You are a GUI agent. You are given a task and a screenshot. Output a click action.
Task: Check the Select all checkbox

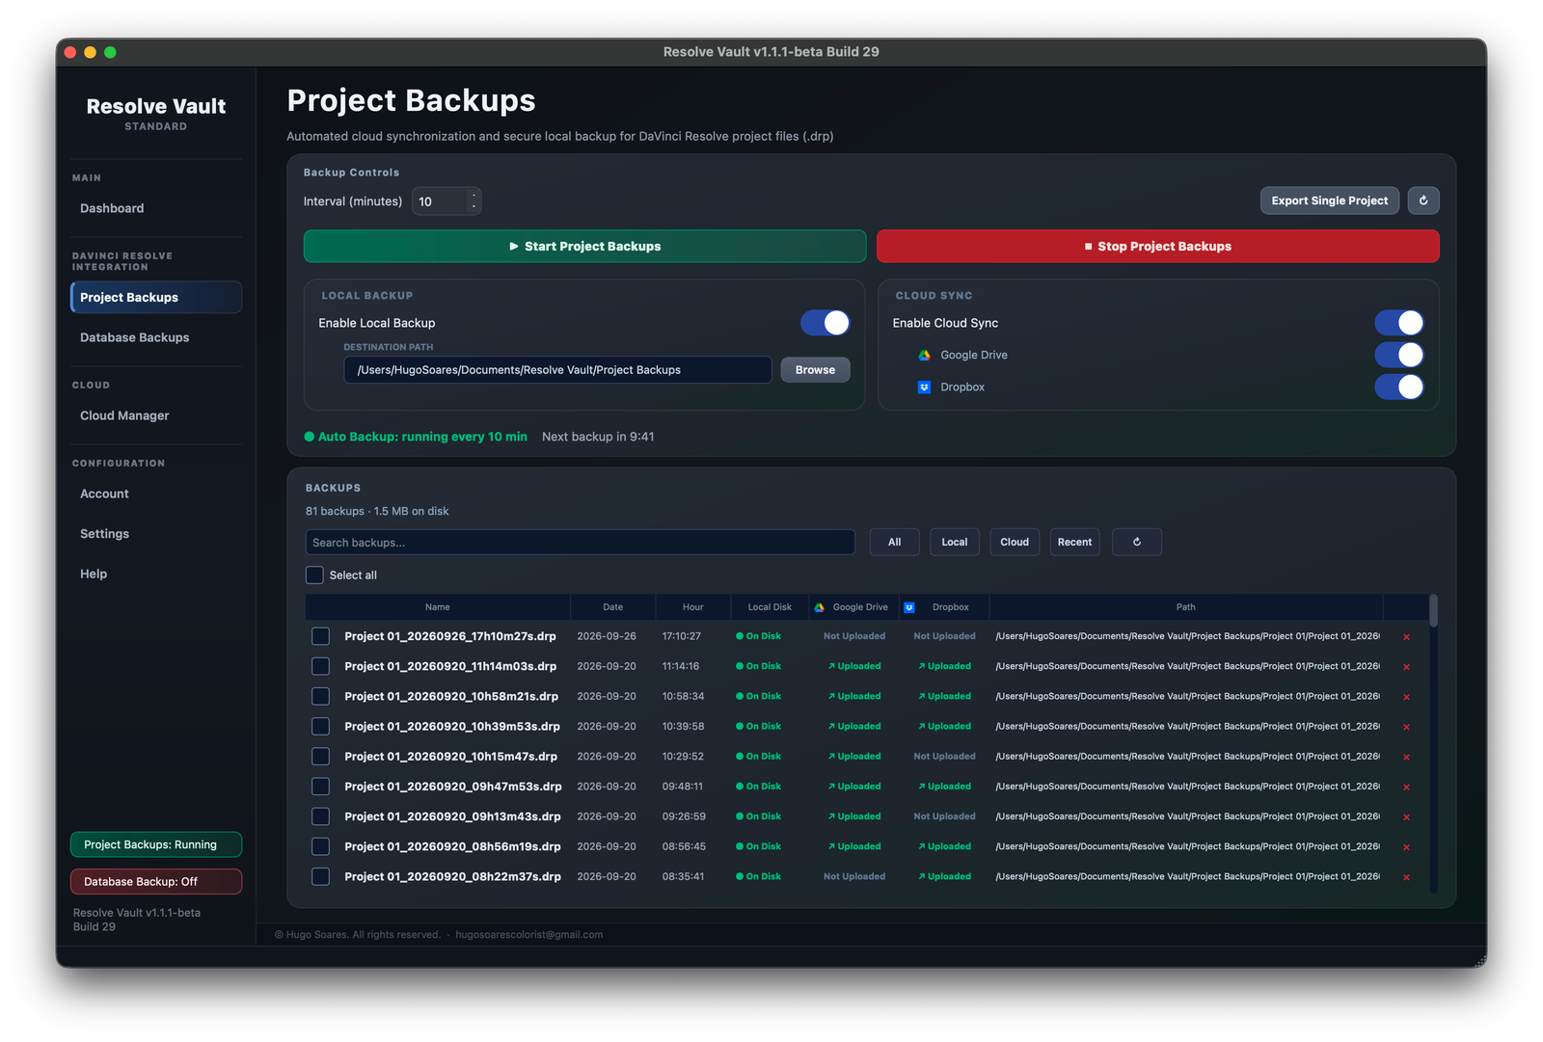pos(314,575)
